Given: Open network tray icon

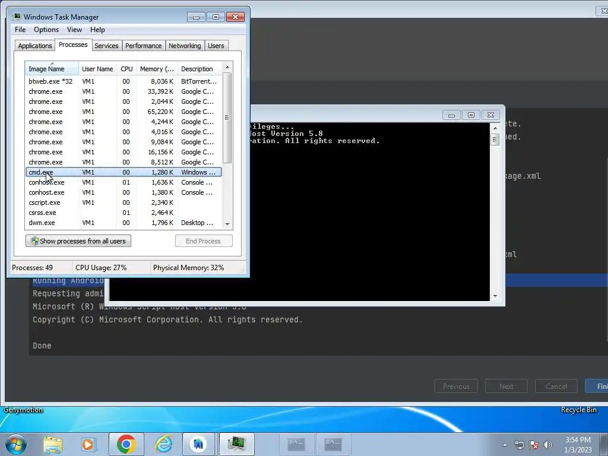Looking at the screenshot, I should pos(519,445).
